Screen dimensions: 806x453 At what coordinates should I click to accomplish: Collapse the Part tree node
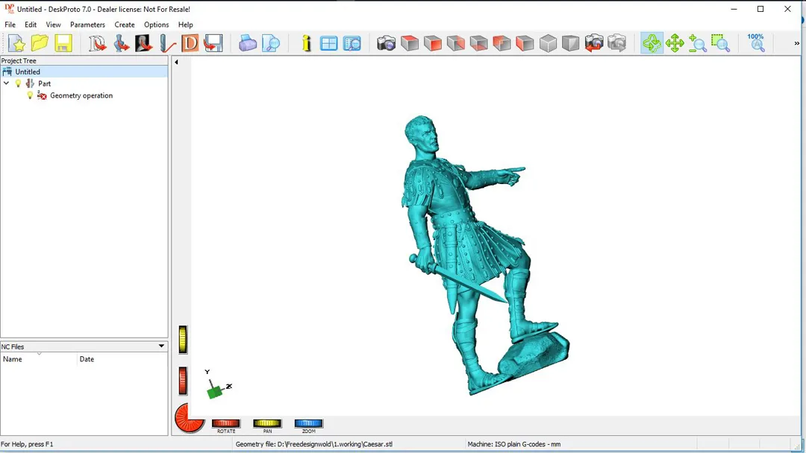point(7,83)
